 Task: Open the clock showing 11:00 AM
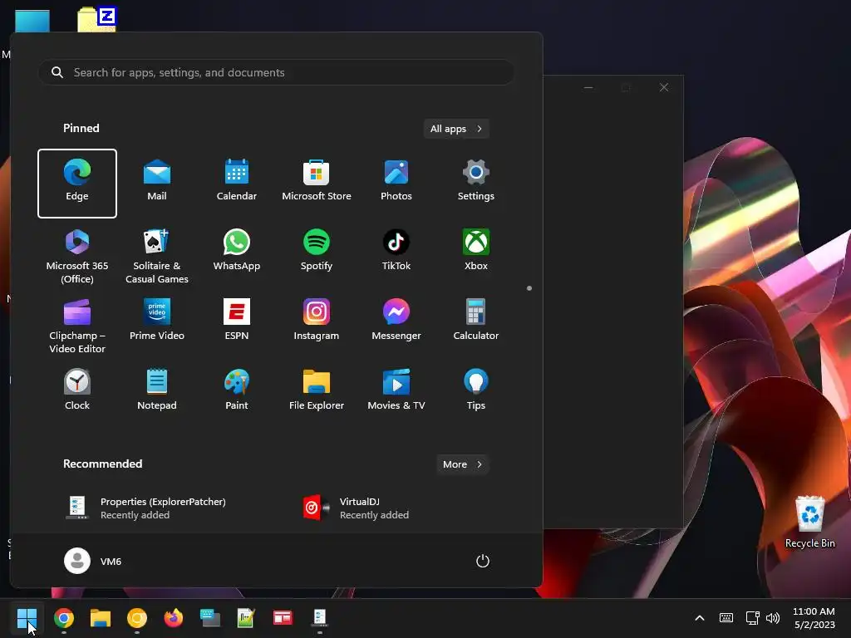[814, 618]
